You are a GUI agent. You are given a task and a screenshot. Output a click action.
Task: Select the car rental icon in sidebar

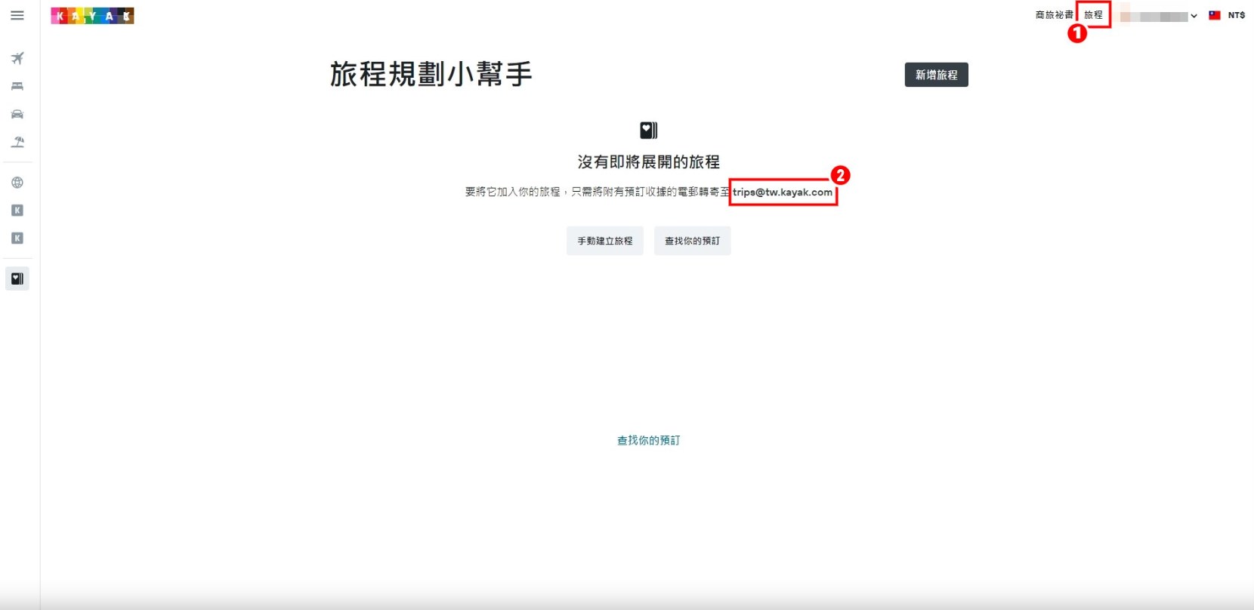click(x=17, y=115)
